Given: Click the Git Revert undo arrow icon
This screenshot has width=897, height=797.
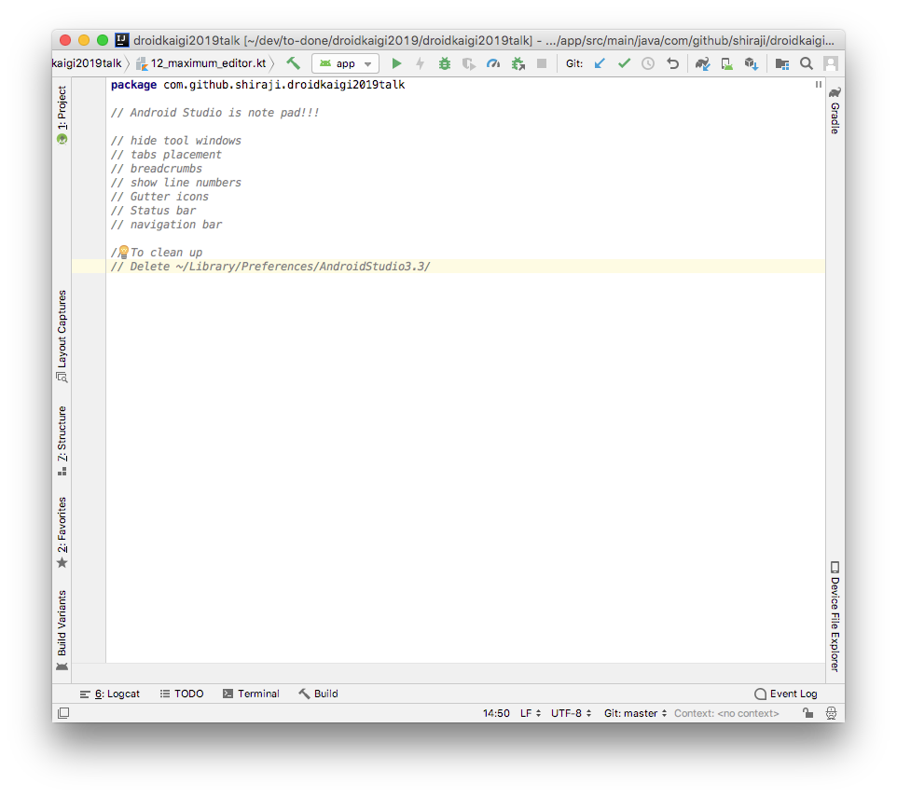Looking at the screenshot, I should (x=673, y=63).
